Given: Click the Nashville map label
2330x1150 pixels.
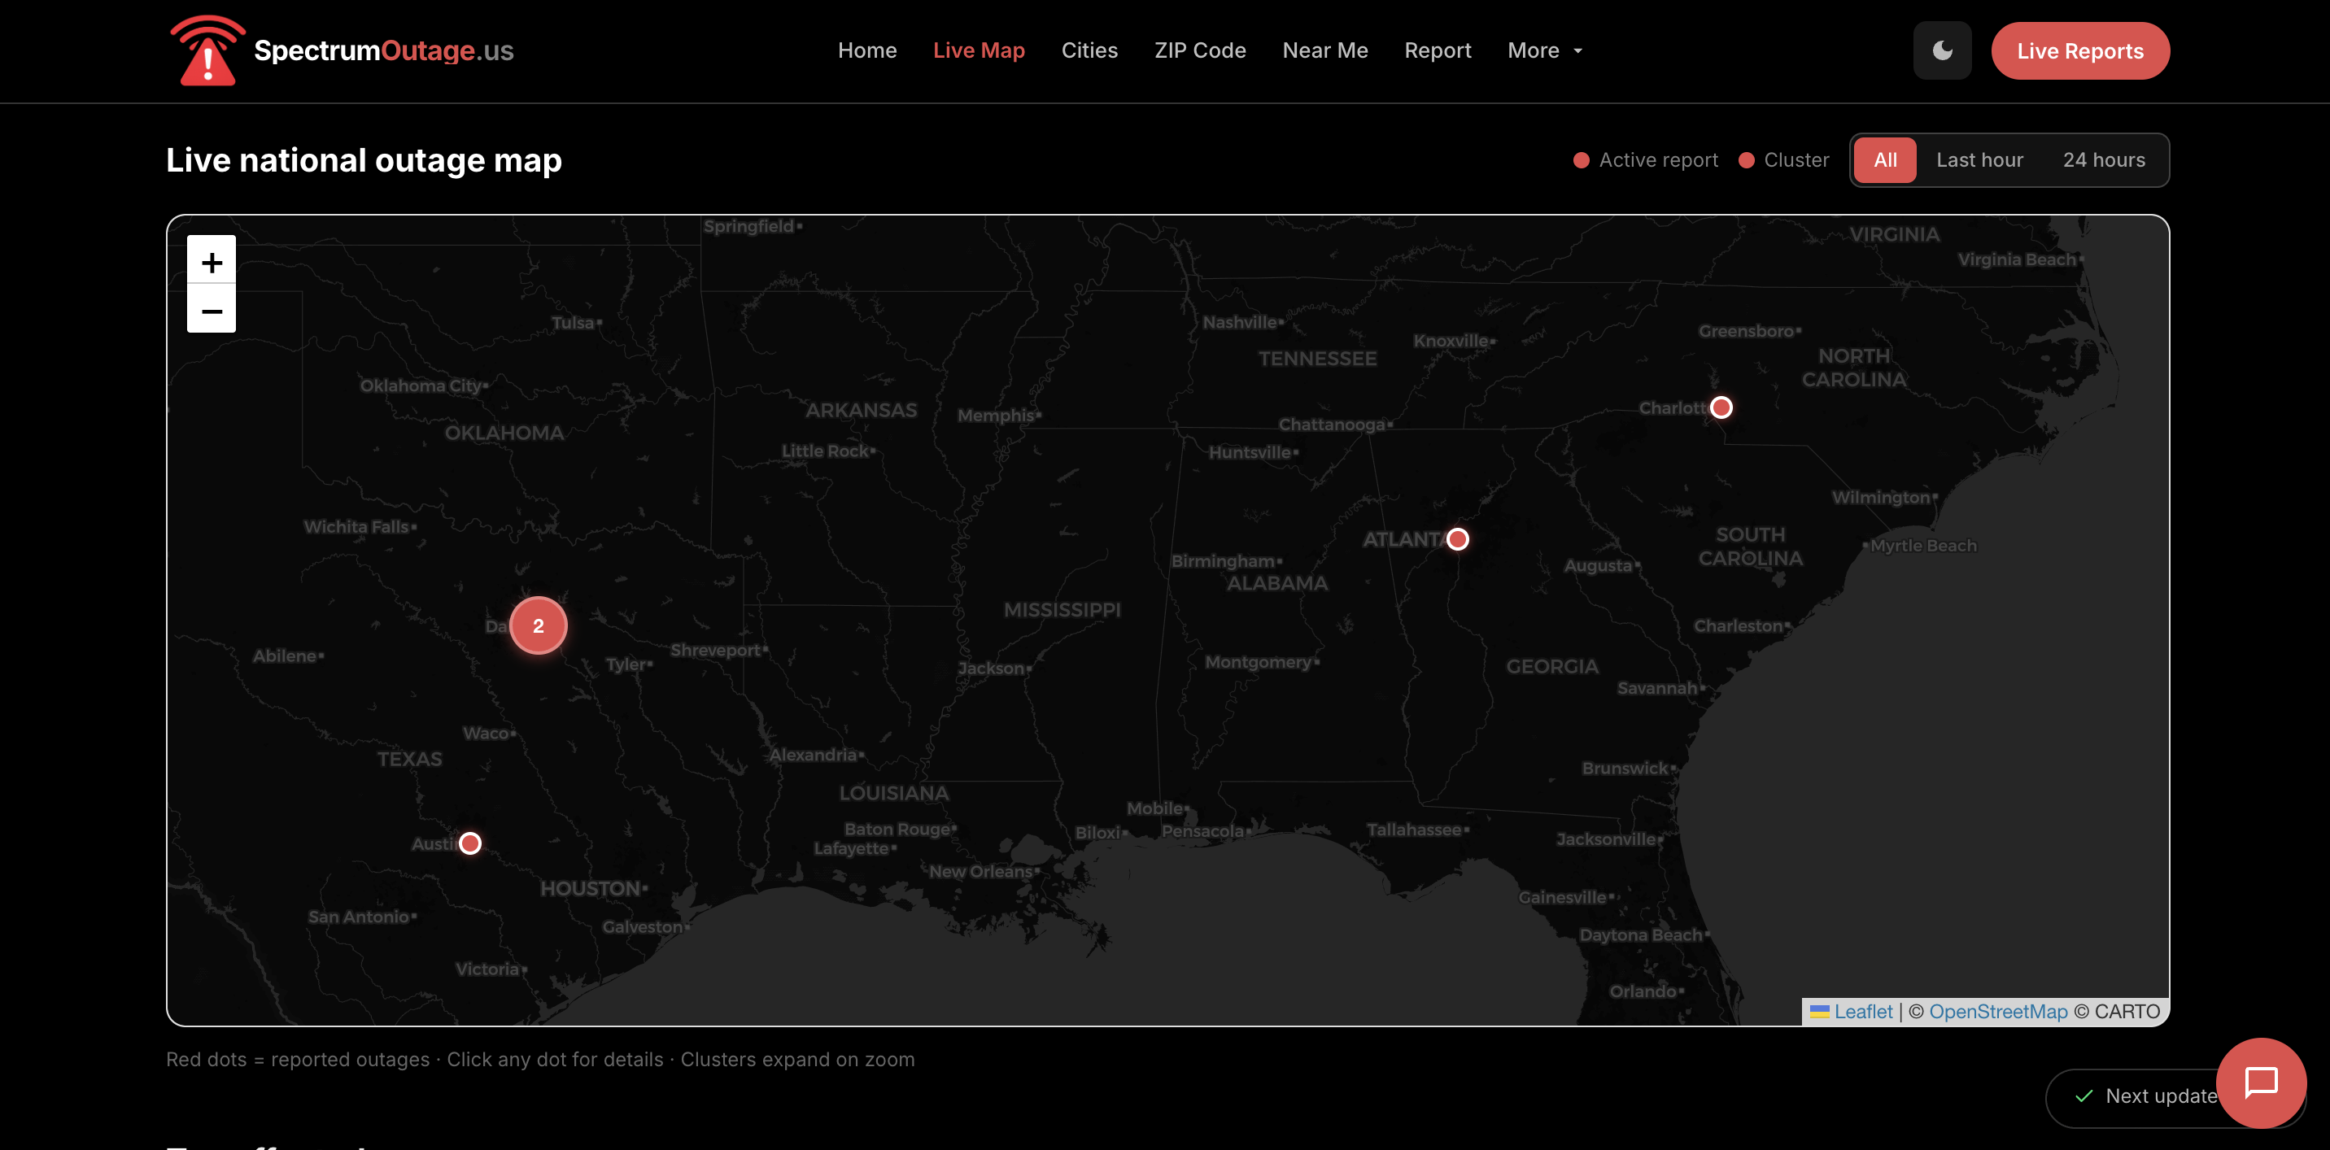Looking at the screenshot, I should [1239, 323].
